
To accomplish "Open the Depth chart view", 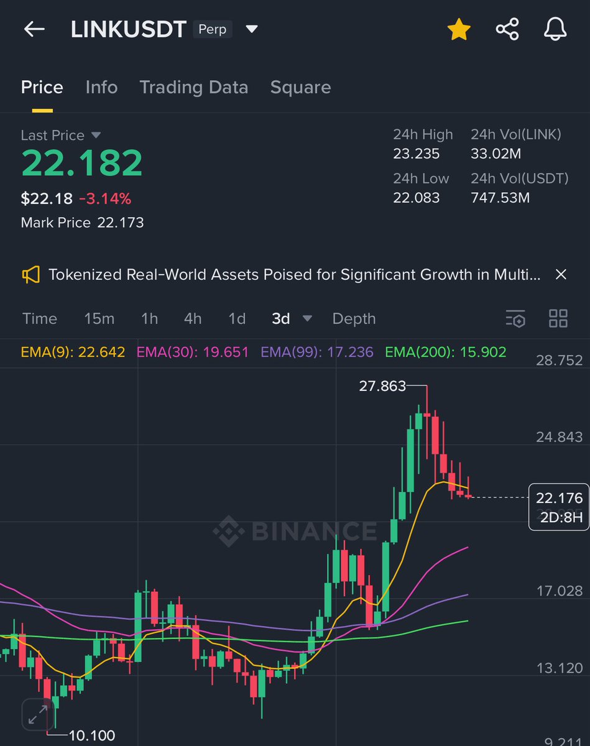I will [354, 318].
